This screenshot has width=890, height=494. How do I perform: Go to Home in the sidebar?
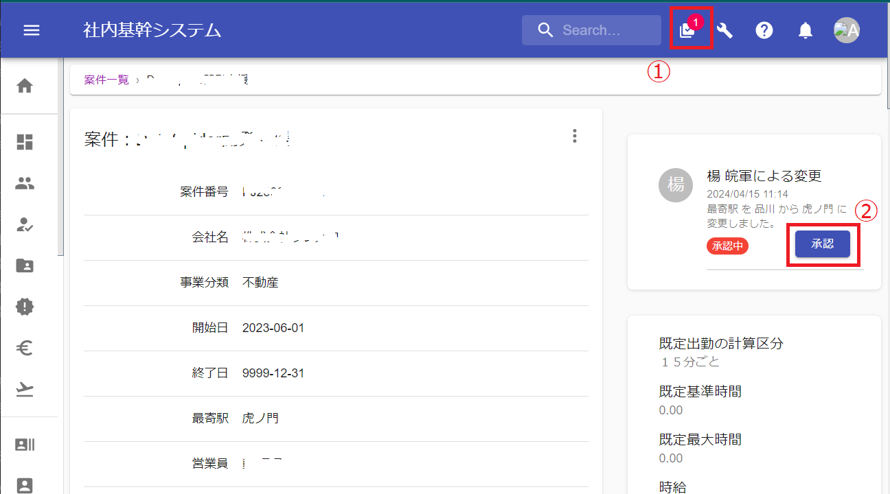[x=25, y=86]
